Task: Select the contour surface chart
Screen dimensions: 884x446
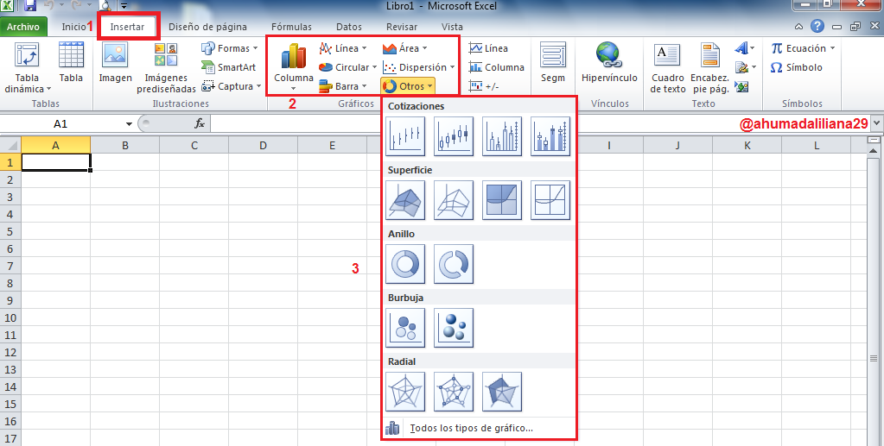Action: 502,200
